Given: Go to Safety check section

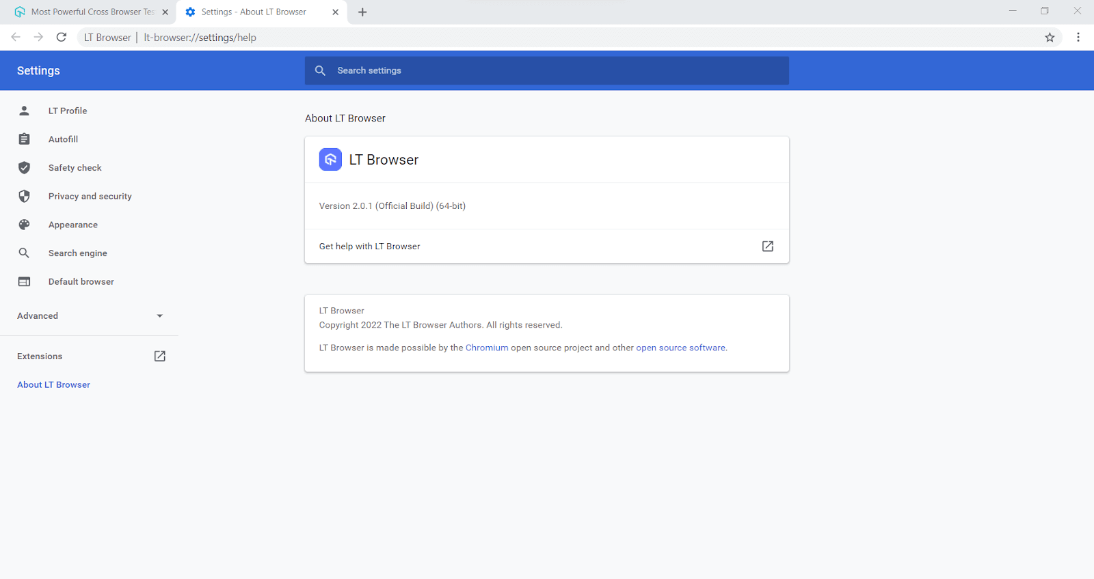Looking at the screenshot, I should click(75, 168).
